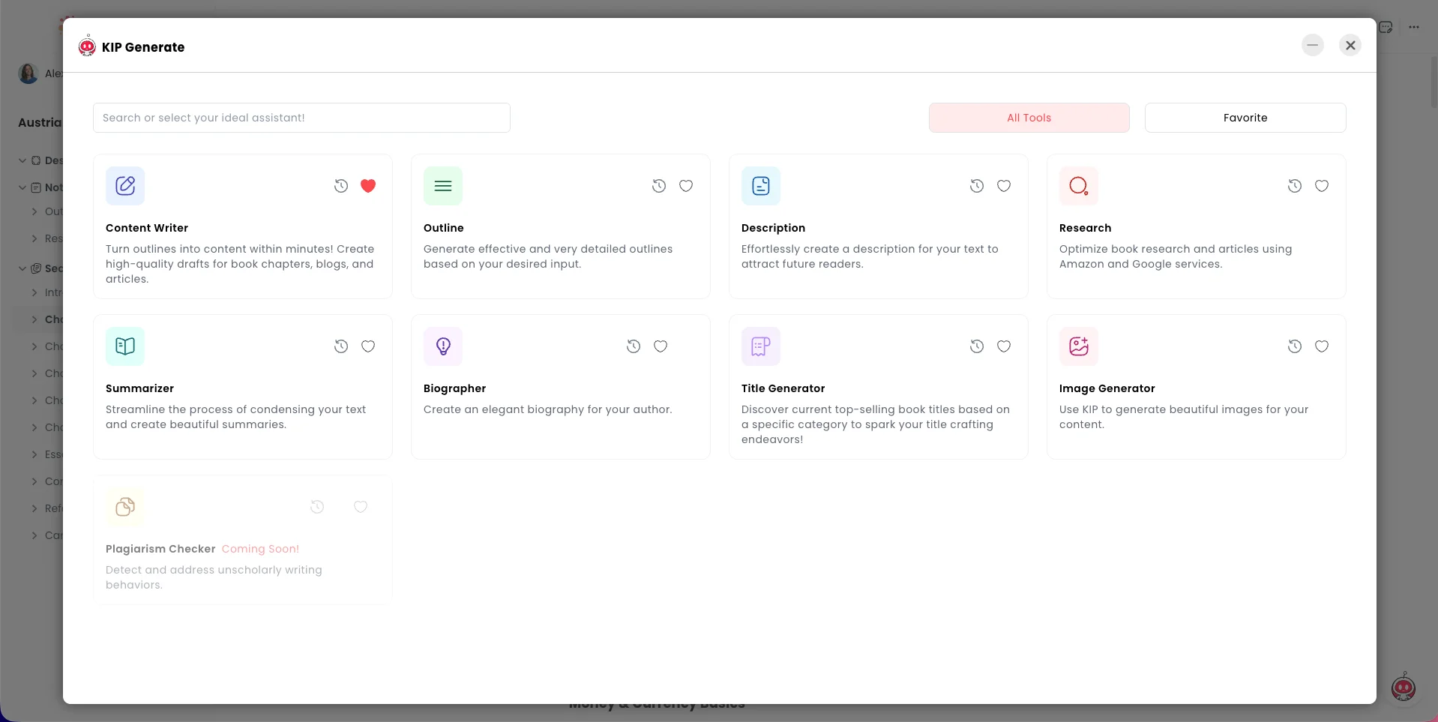Viewport: 1438px width, 722px height.
Task: Open the KIP assistant robot button
Action: pyautogui.click(x=1403, y=687)
